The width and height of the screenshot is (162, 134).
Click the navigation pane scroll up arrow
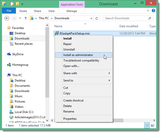(47, 25)
